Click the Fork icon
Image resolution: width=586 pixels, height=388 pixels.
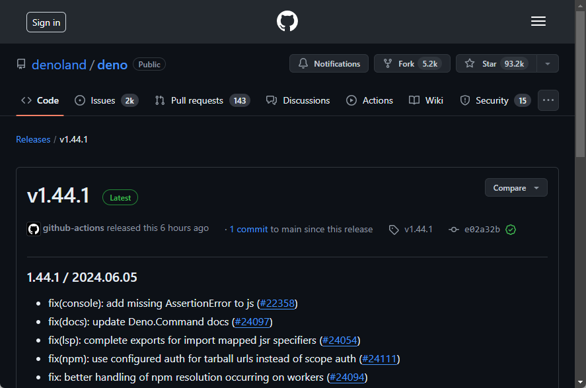tap(386, 63)
